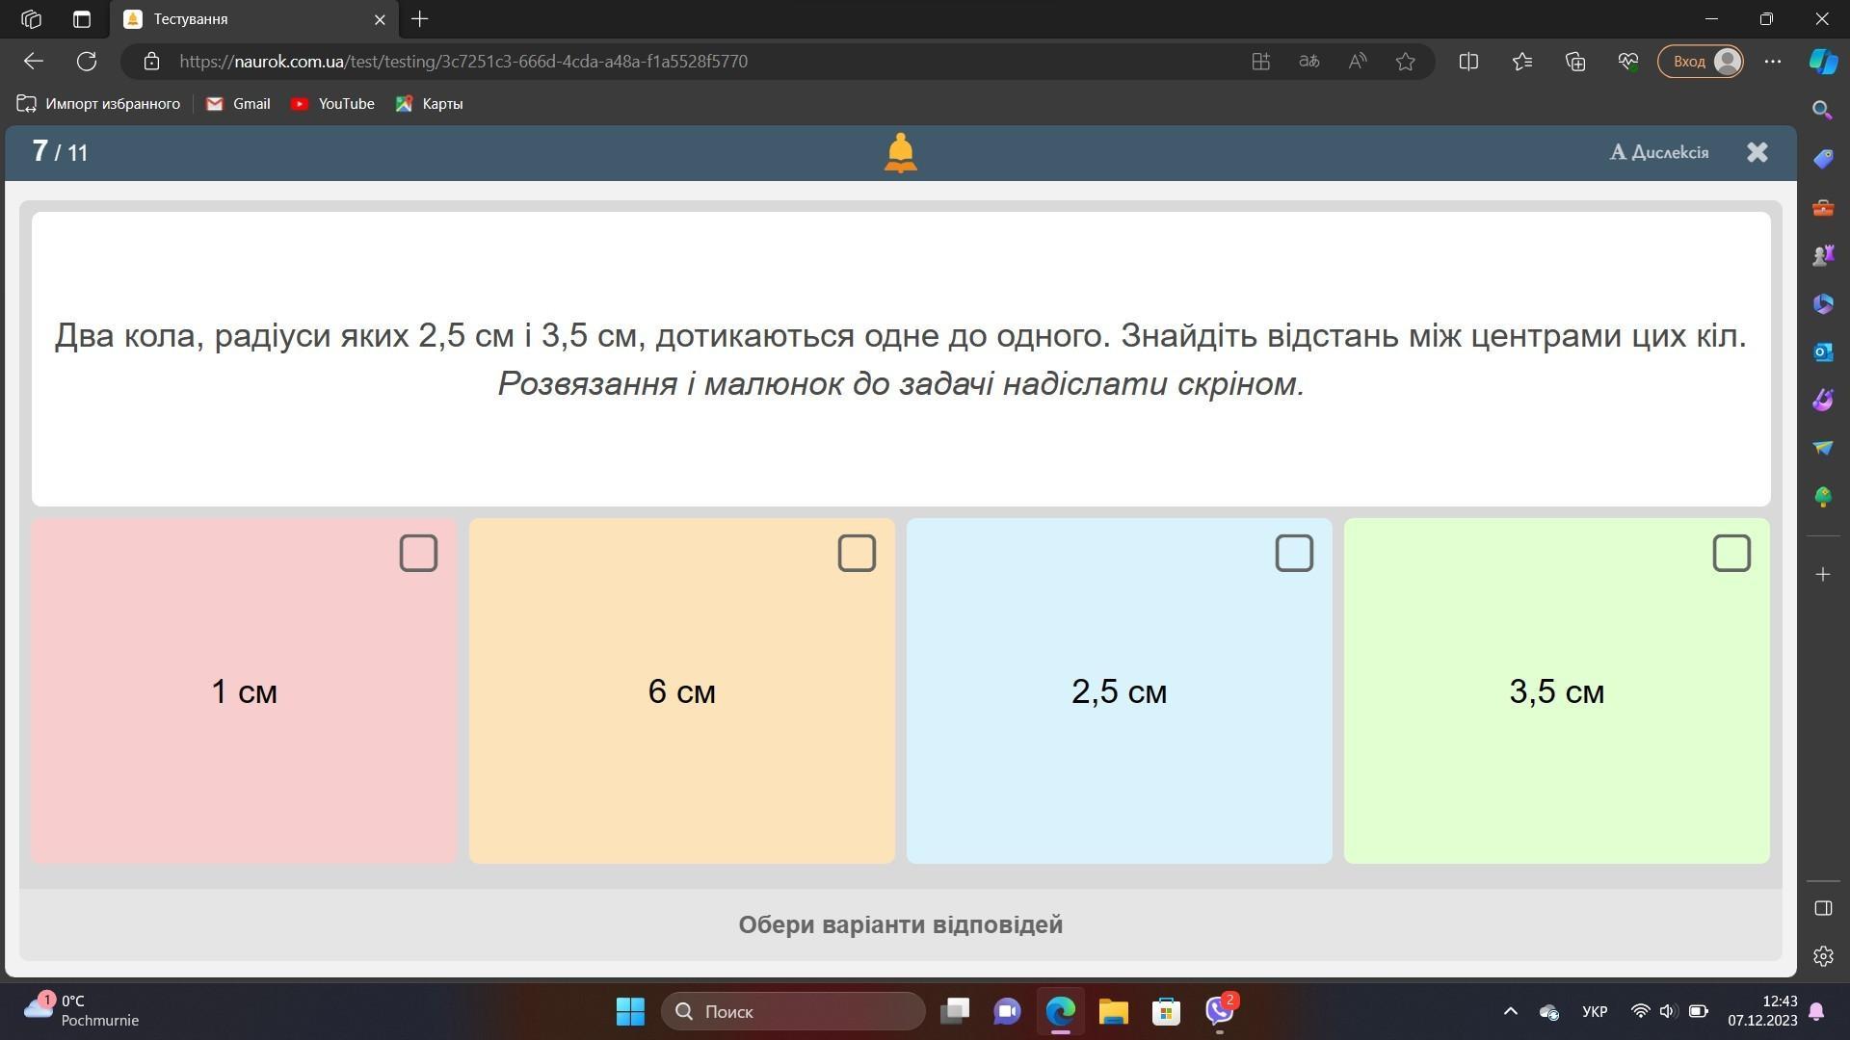
Task: Open the YouTube bookmark
Action: (x=332, y=104)
